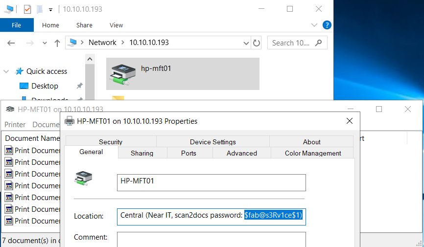Open the Color Management tab
The height and width of the screenshot is (247, 424).
(x=313, y=153)
